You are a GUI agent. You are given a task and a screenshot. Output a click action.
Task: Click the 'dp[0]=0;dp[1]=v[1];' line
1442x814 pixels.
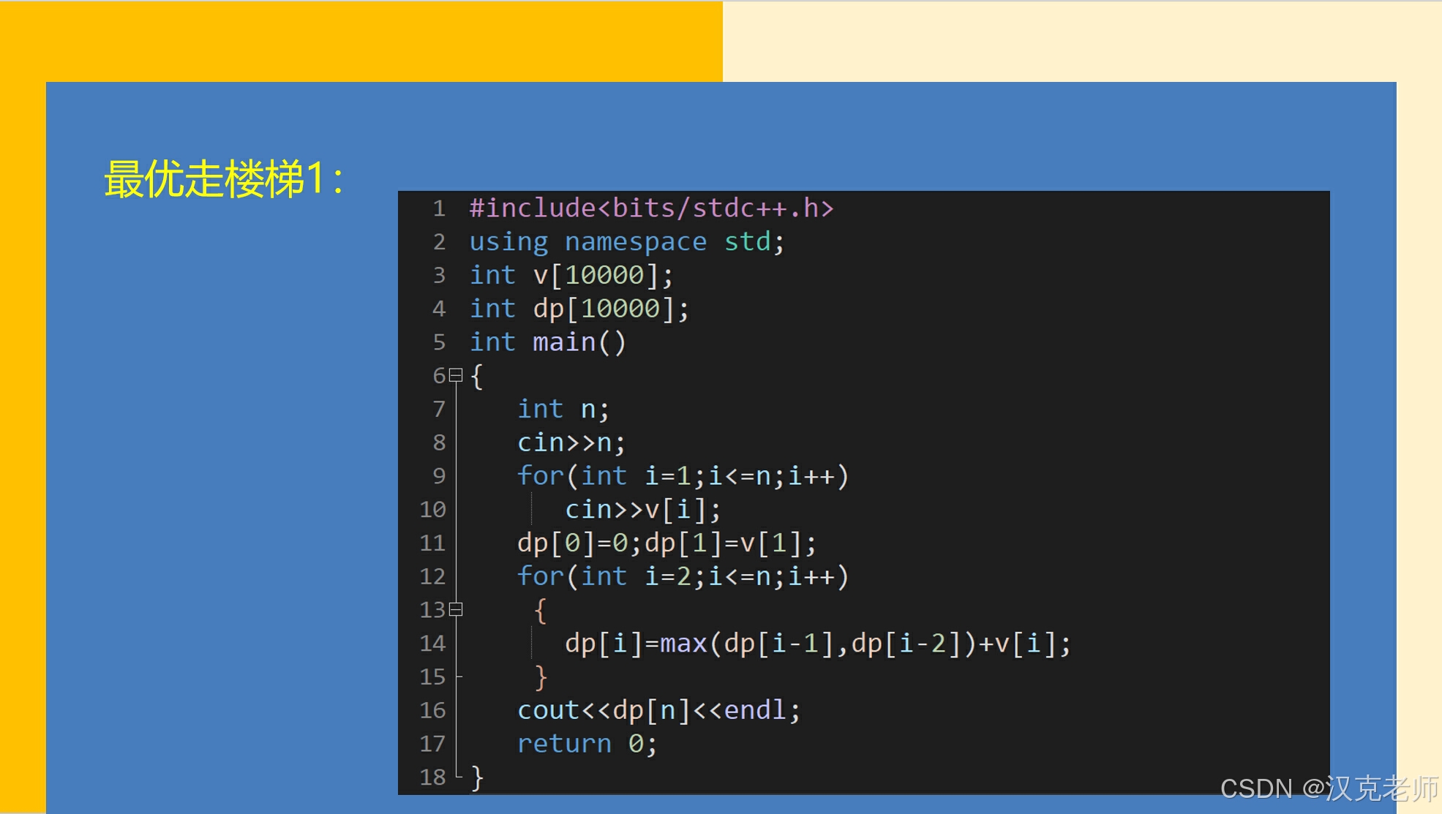point(666,543)
